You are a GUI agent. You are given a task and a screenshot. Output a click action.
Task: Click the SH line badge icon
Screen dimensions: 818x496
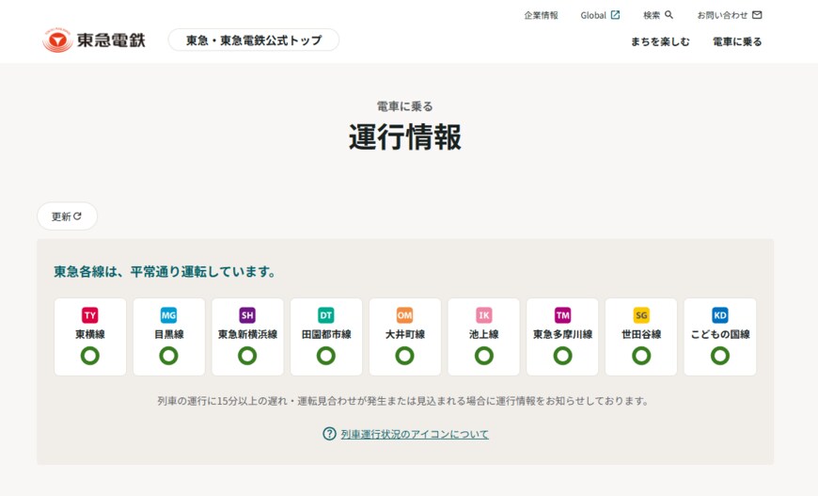tap(247, 315)
